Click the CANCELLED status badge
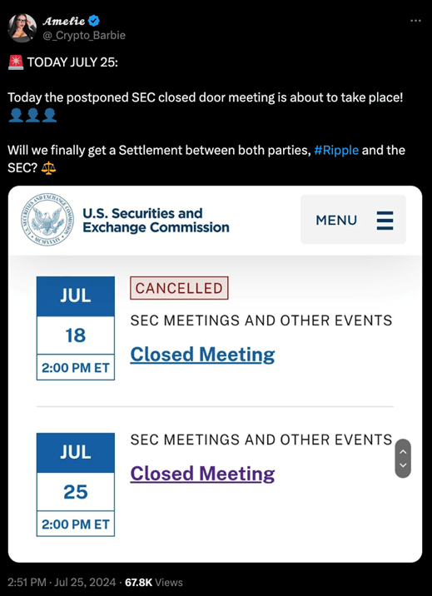The image size is (432, 596). 179,288
